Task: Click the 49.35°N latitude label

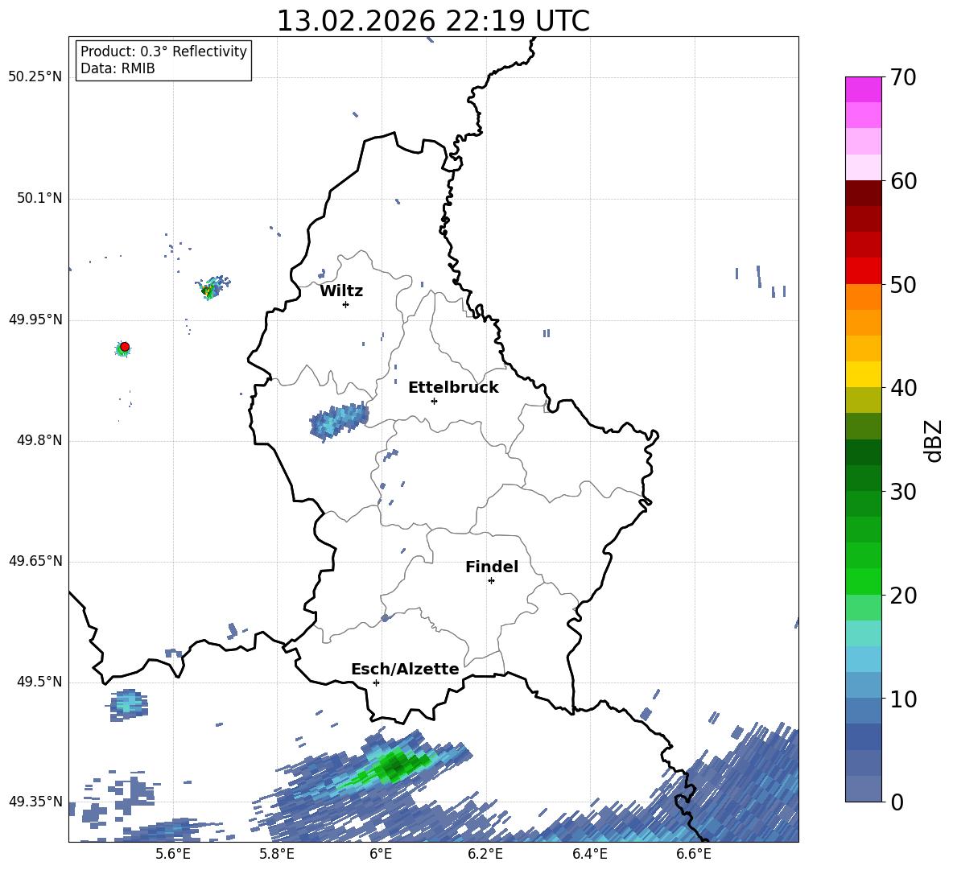Action: (35, 802)
